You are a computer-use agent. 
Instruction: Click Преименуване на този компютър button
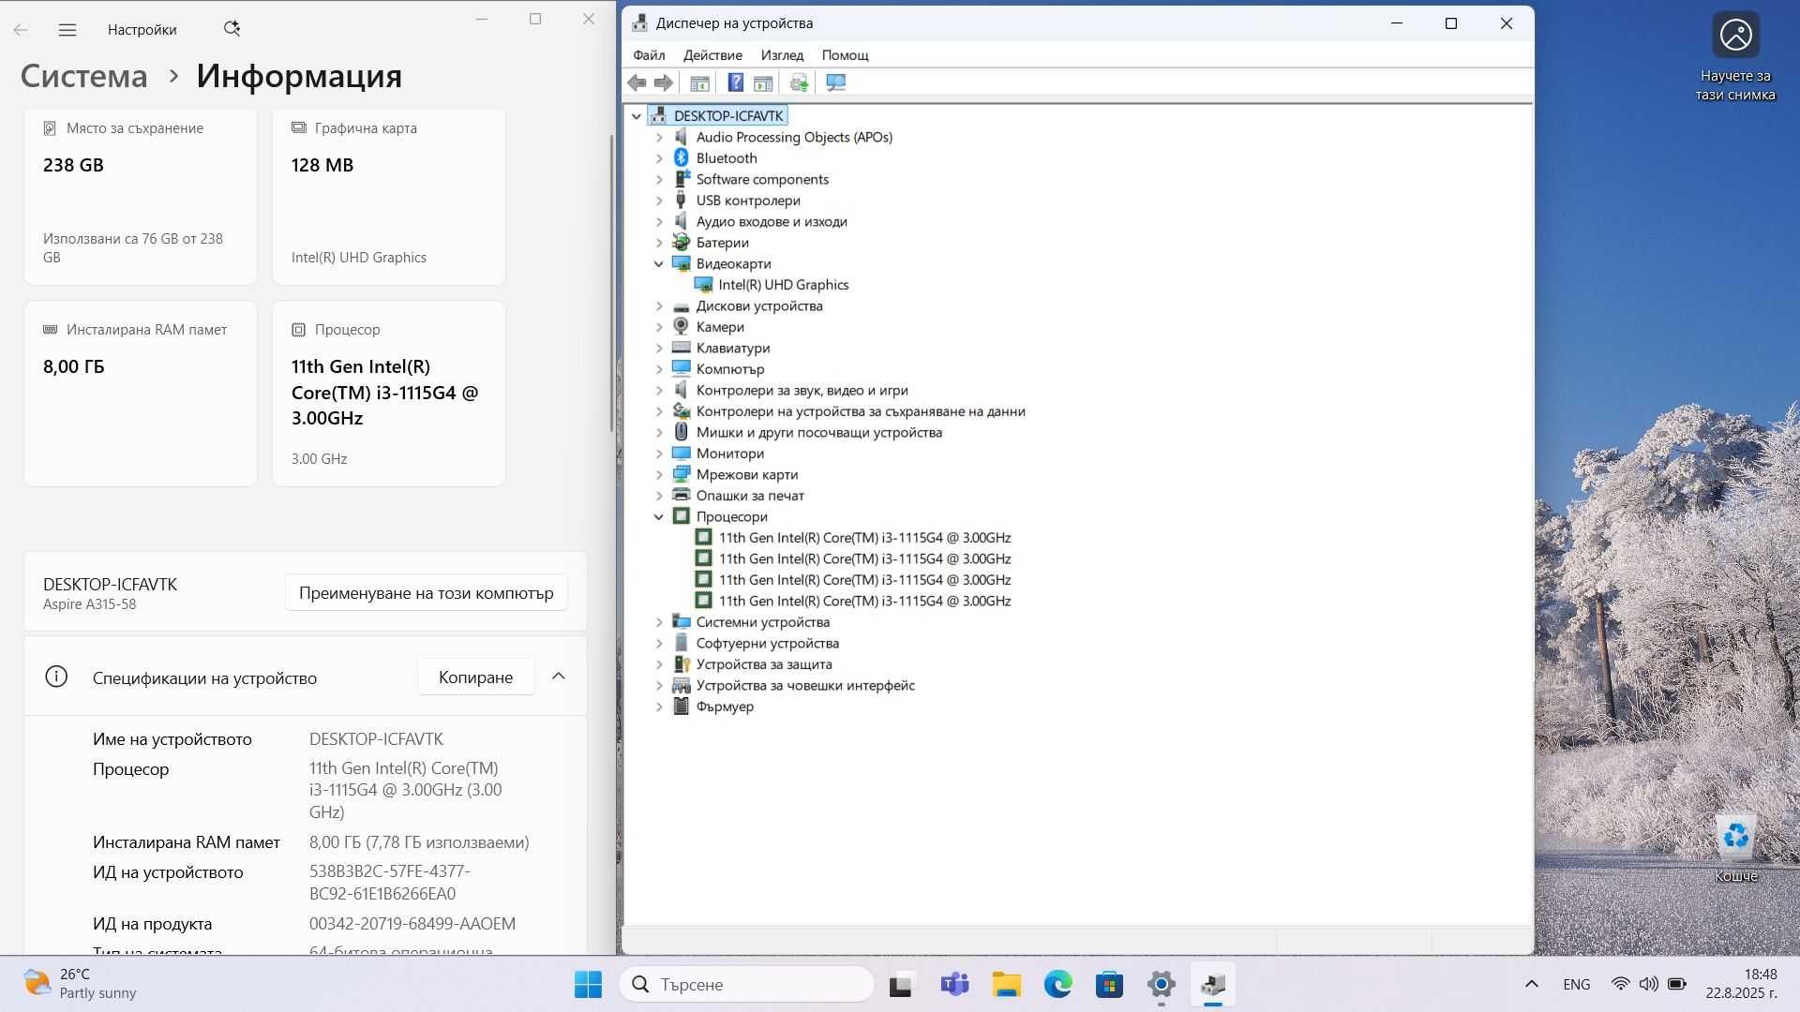[427, 593]
